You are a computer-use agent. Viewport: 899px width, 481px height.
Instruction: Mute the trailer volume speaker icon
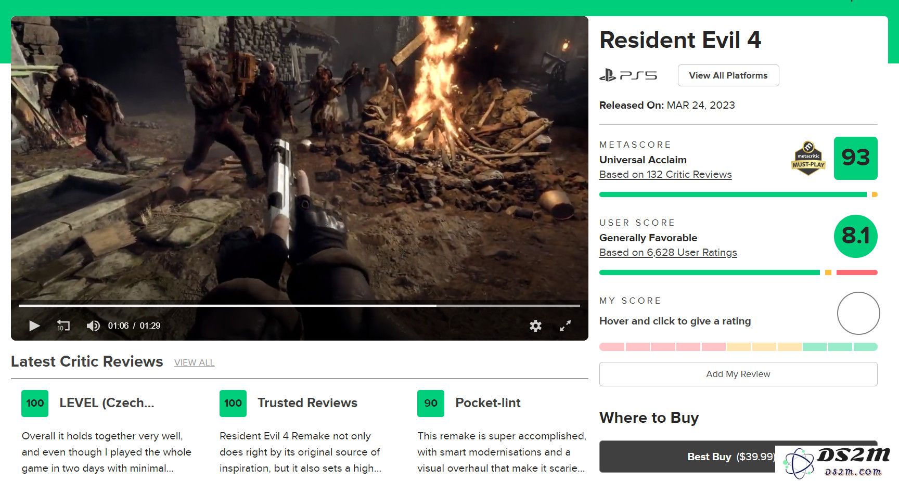pos(93,326)
